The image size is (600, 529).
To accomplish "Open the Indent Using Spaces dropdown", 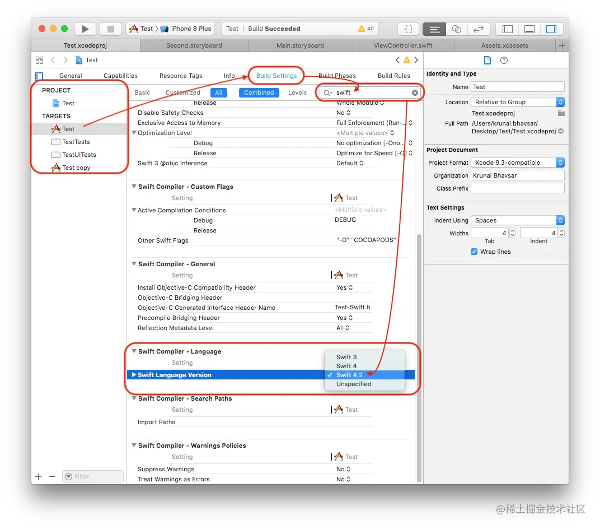I will coord(518,220).
